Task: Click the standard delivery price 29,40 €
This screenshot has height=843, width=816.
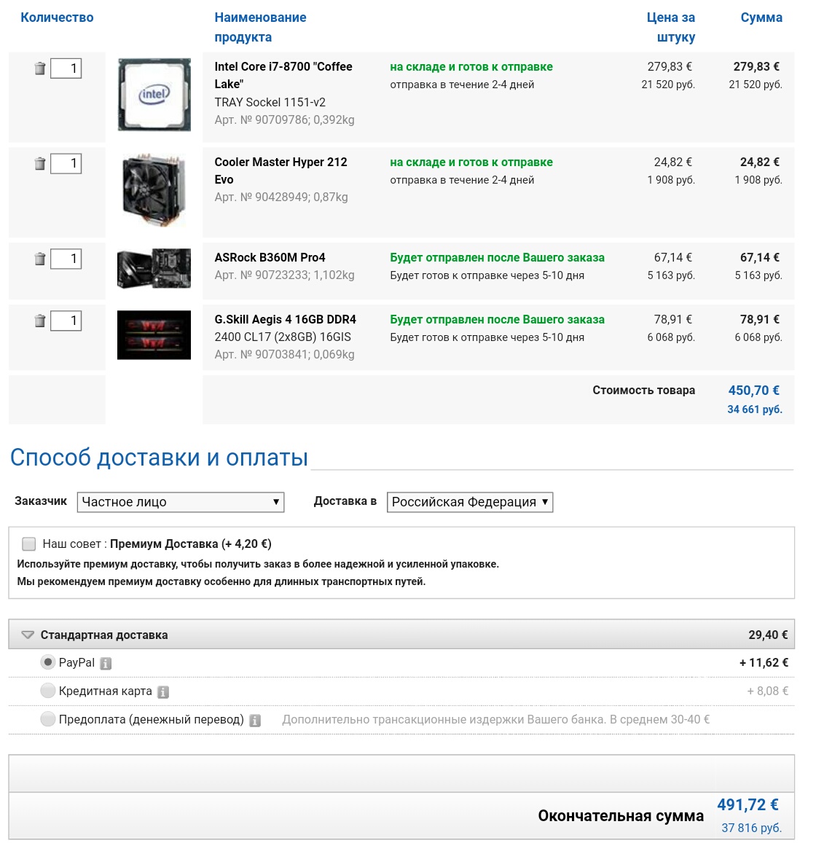Action: coord(768,635)
